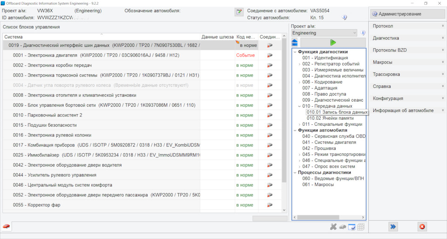Select 042 - Прошивка tree item
Screen dimensions: 447x239
tap(319, 149)
